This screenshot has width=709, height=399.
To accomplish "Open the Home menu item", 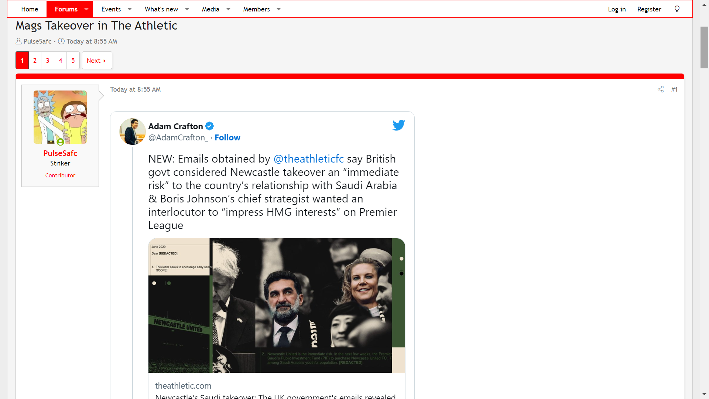I will tap(30, 9).
